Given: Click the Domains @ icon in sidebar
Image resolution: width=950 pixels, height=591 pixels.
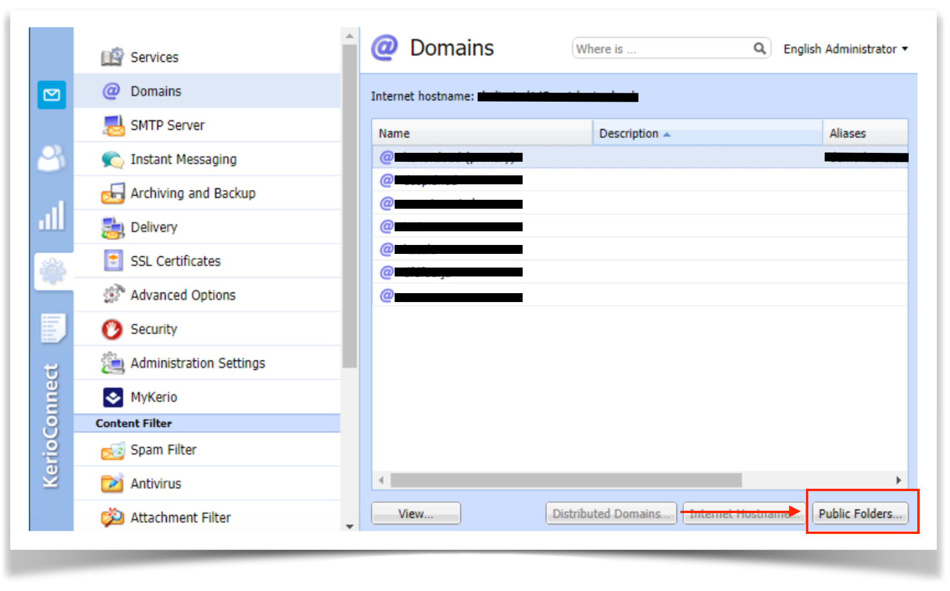Looking at the screenshot, I should [111, 91].
